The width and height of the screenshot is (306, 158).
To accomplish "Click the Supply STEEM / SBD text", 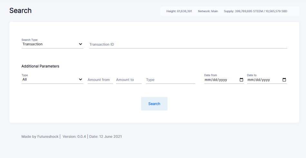I will point(255,11).
